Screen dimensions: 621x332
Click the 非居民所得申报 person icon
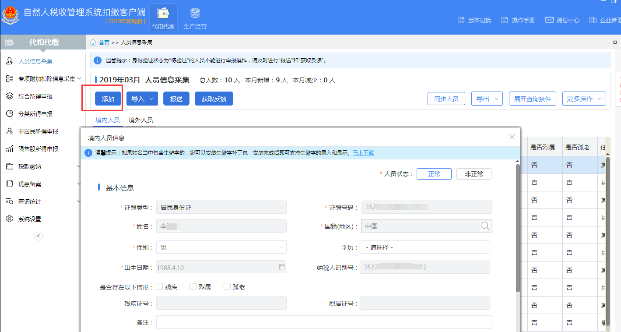[x=9, y=131]
